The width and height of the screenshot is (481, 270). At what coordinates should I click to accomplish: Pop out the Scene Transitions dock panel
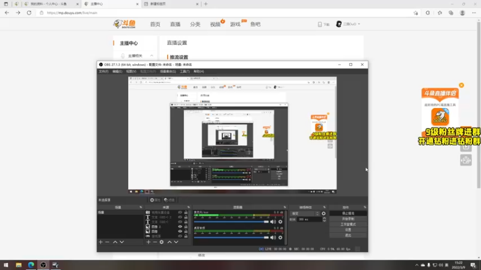click(324, 207)
